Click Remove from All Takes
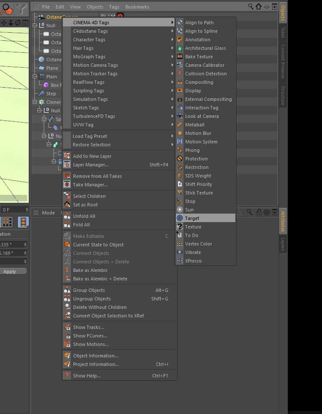 [x=119, y=176]
